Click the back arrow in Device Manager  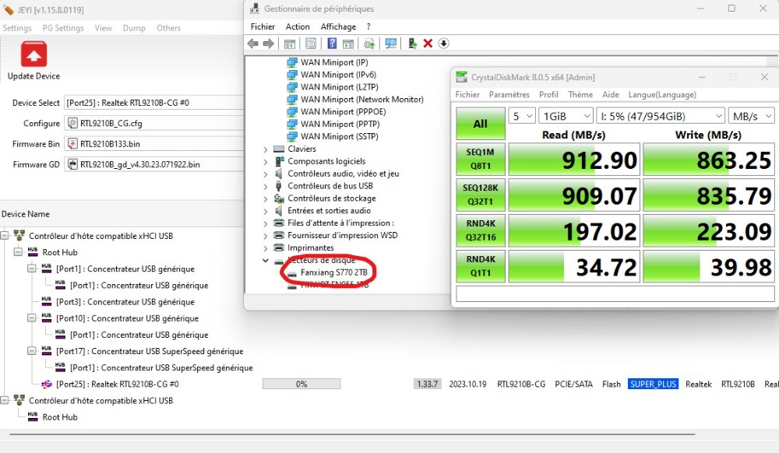pos(253,44)
